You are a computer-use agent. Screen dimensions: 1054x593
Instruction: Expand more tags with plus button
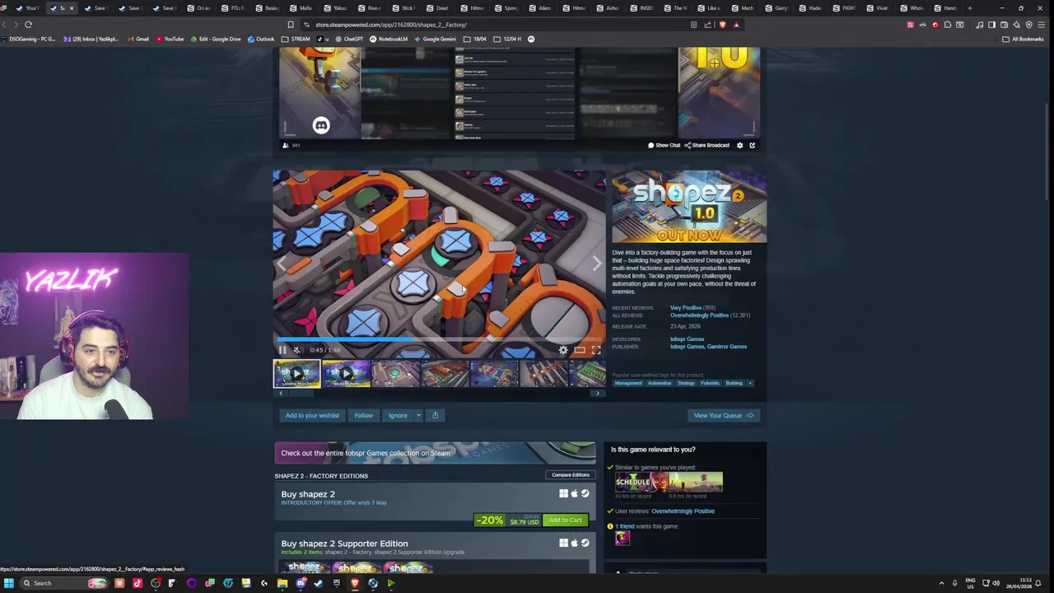tap(750, 383)
